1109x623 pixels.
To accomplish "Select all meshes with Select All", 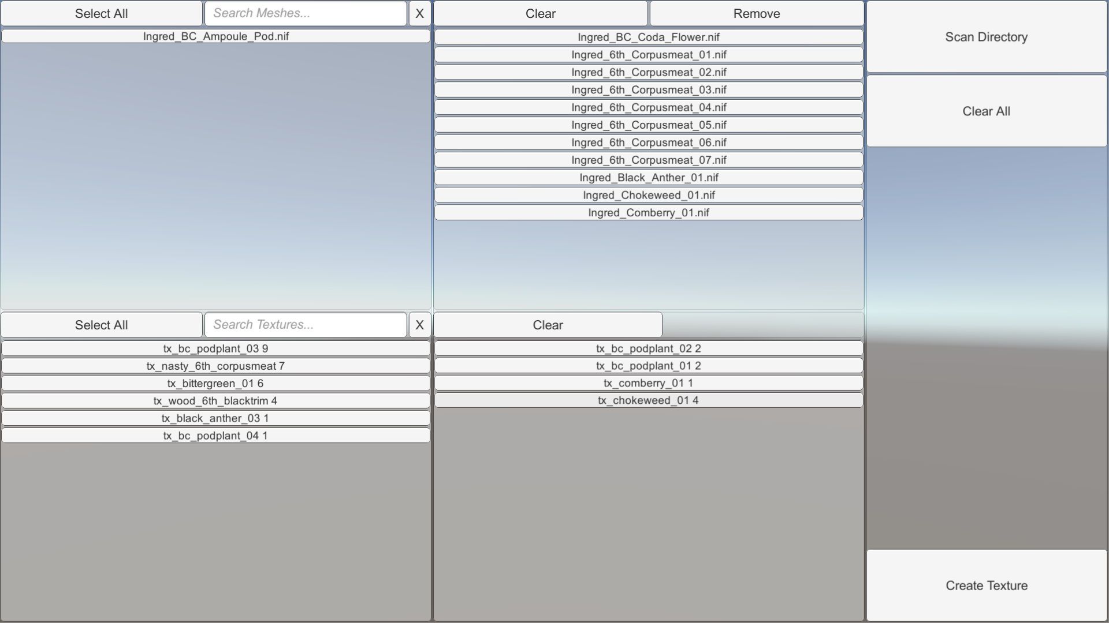I will 102,13.
